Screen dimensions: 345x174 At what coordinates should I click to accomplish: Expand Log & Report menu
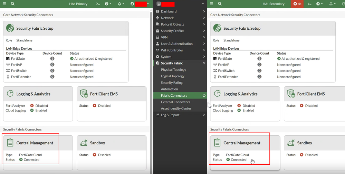point(180,115)
